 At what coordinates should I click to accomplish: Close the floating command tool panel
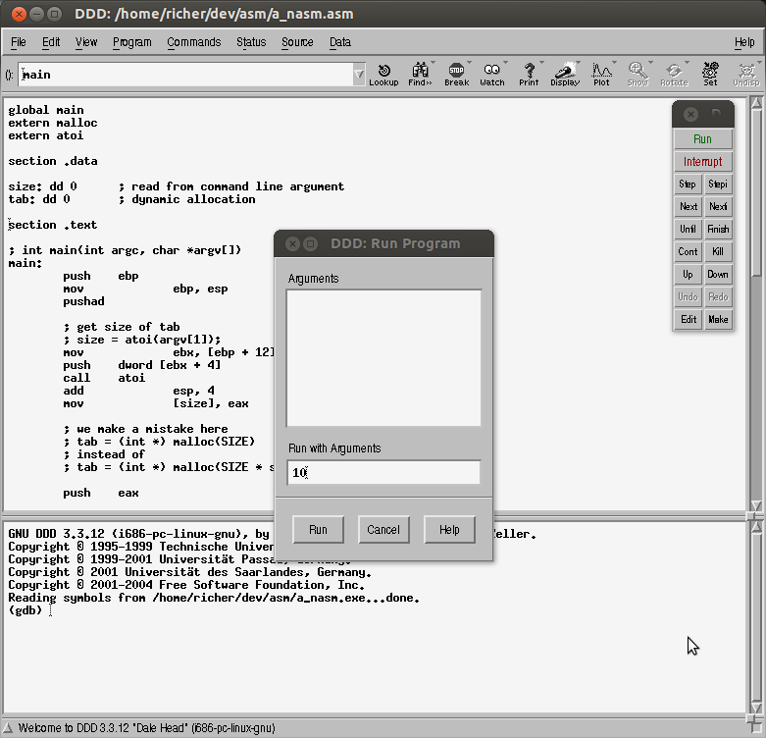tap(690, 115)
